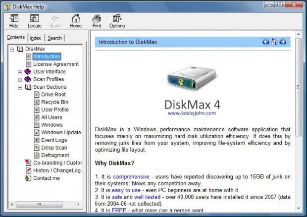Click the Introduction page icon
This screenshot has width=307, height=217.
29,56
